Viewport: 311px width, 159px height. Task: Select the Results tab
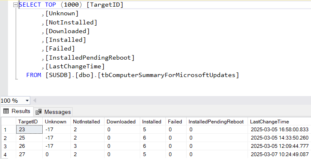tap(17, 111)
